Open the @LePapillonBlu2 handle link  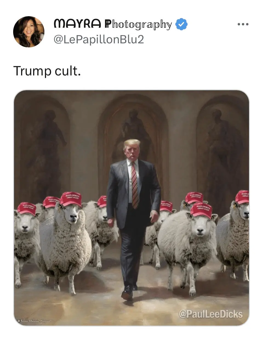pyautogui.click(x=99, y=39)
